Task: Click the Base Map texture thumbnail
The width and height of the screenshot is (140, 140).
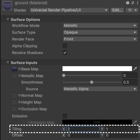Action: tap(14, 69)
